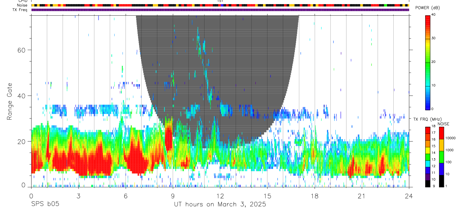Click the 1000 tick on the NOISE legend

(x=450, y=150)
